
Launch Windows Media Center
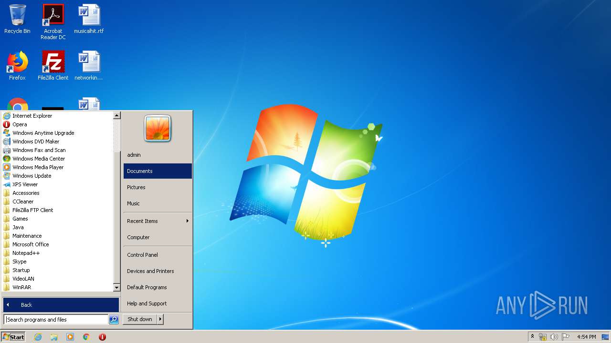(x=57, y=159)
